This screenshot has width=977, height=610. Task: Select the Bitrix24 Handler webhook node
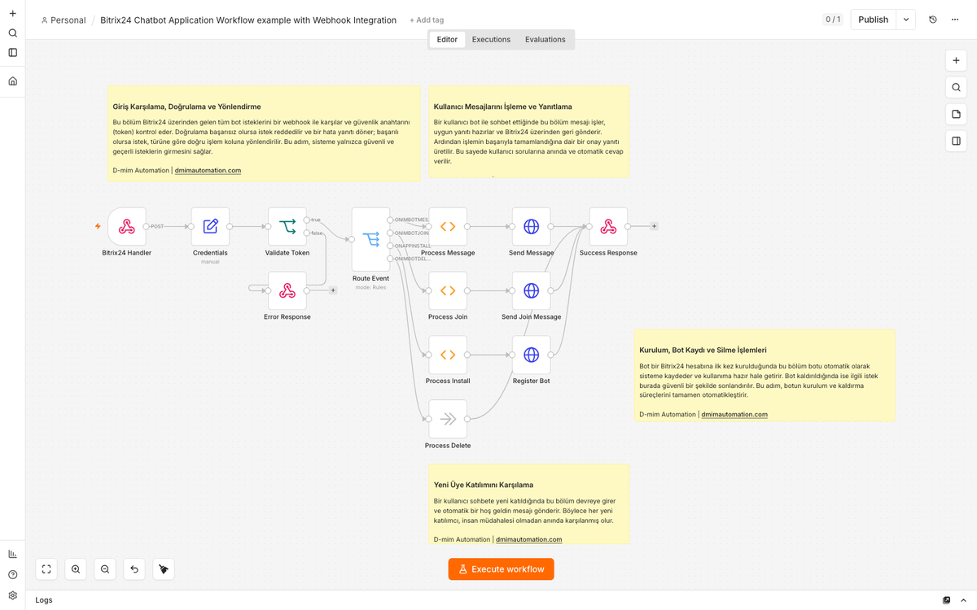tap(127, 227)
